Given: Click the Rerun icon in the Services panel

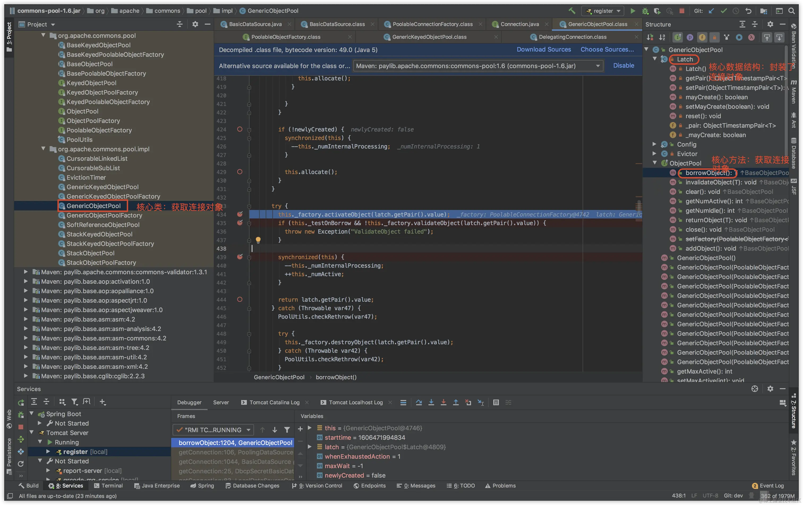Looking at the screenshot, I should click(x=21, y=402).
